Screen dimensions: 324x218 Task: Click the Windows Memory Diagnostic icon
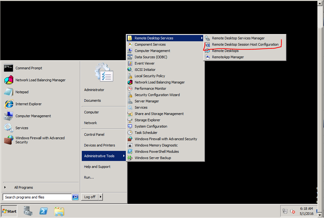130,145
